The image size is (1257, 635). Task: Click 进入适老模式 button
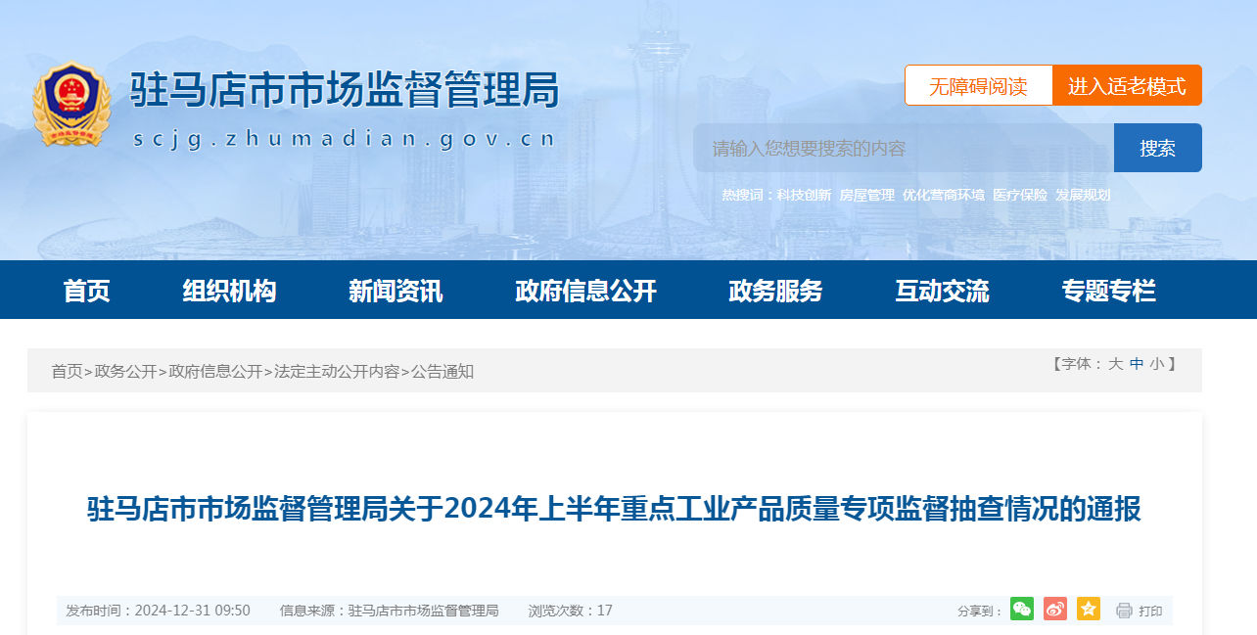click(1127, 85)
